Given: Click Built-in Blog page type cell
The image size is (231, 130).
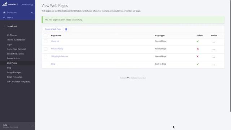Looking at the screenshot, I should [160, 64].
